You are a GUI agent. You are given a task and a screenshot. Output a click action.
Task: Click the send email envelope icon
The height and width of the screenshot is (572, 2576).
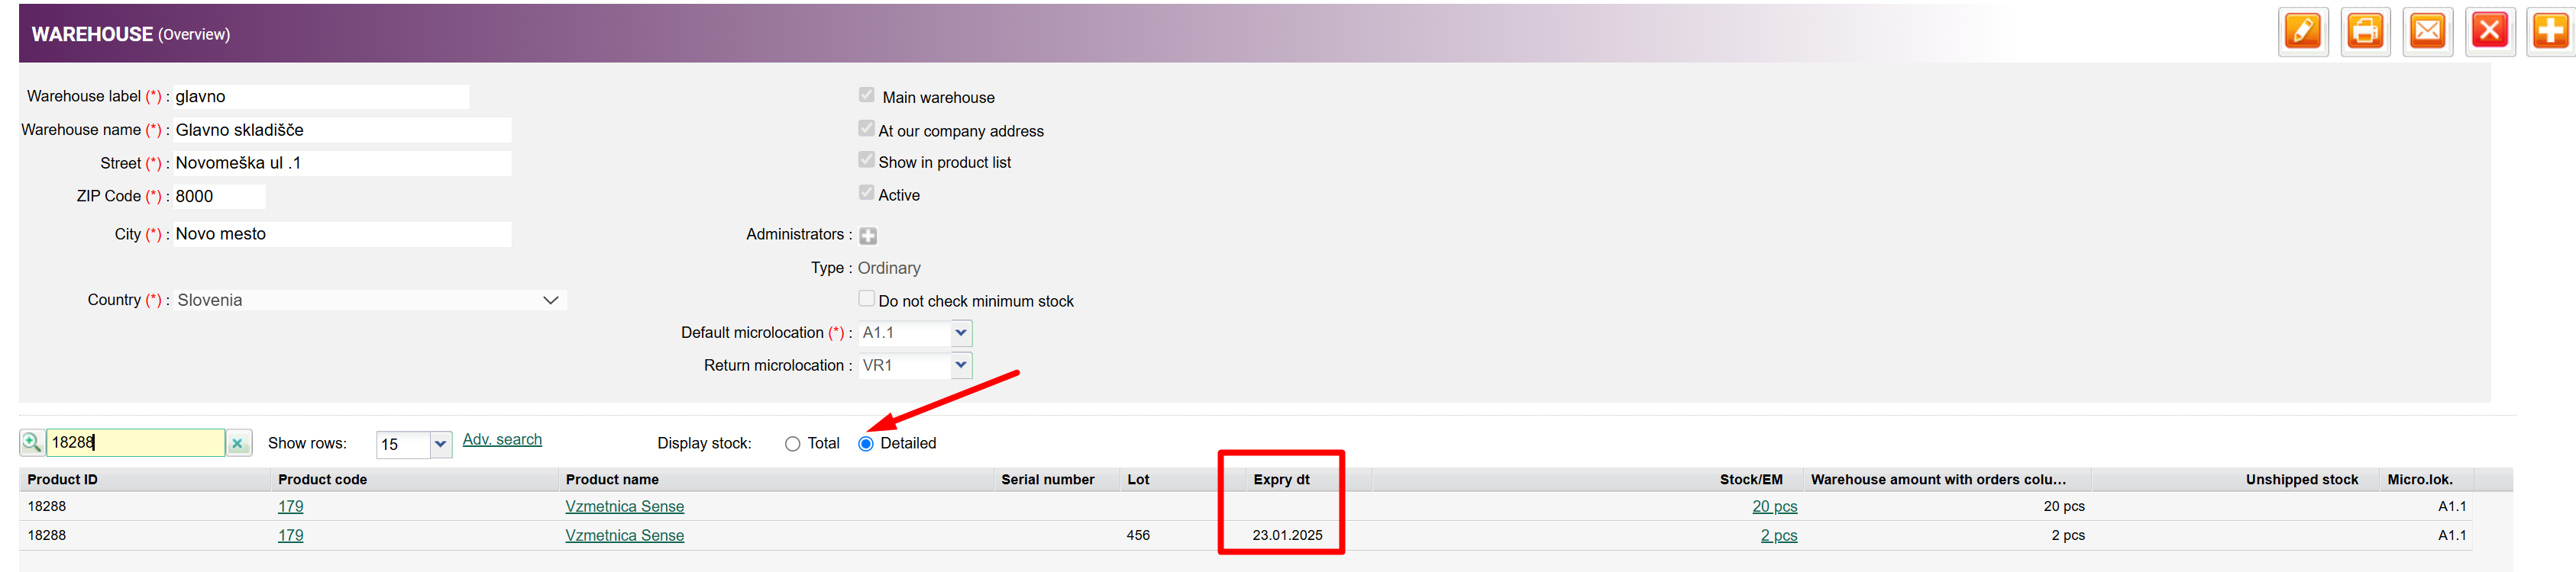pyautogui.click(x=2428, y=31)
